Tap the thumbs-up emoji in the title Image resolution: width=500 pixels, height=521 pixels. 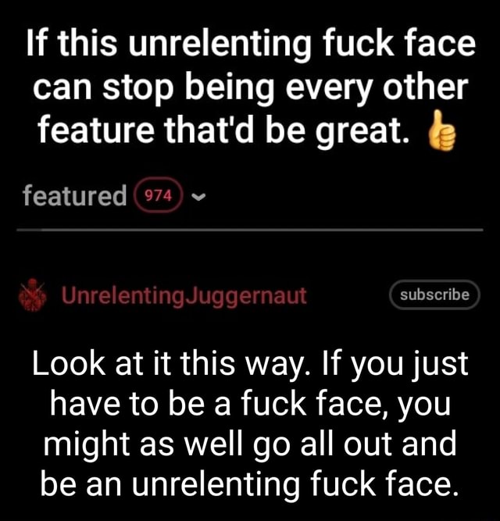point(441,130)
